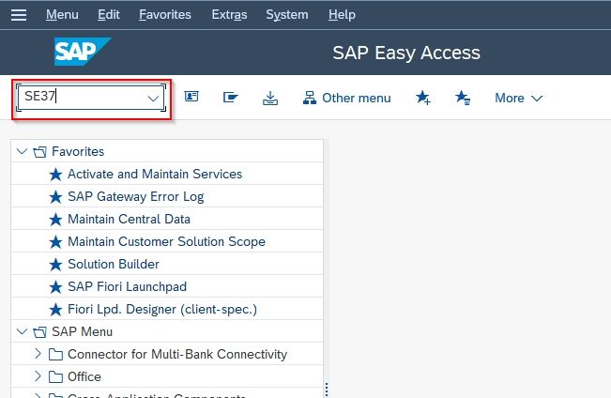611x398 pixels.
Task: Open the Edit menu
Action: coord(109,15)
